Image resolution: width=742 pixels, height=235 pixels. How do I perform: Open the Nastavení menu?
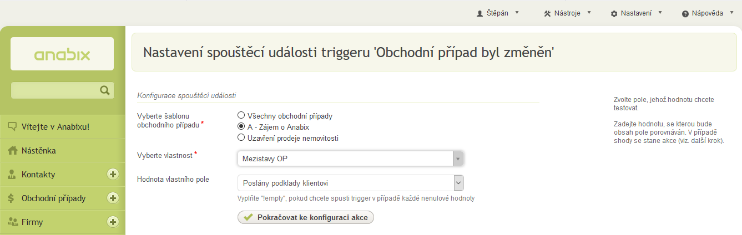(x=637, y=13)
